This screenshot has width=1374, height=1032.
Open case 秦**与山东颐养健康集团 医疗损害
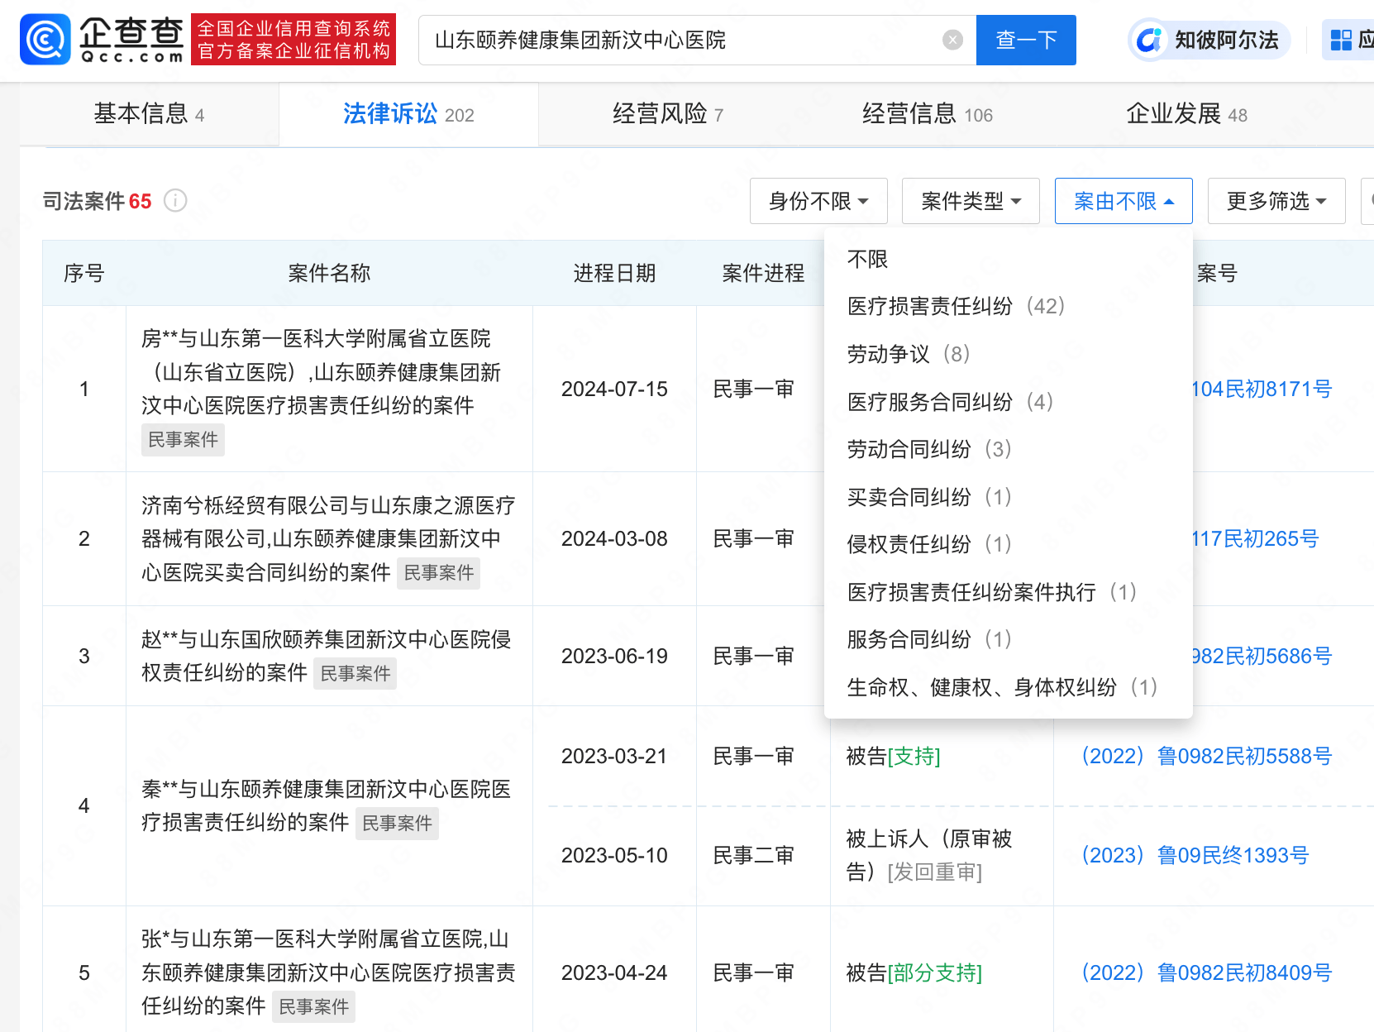(326, 805)
